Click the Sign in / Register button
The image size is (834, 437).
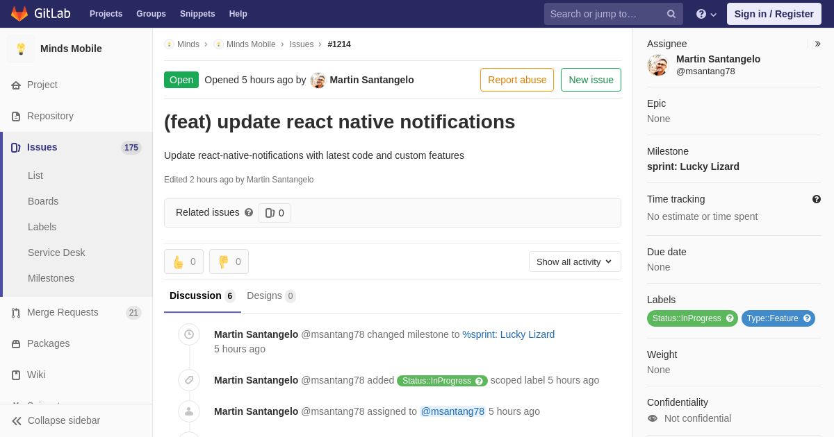pyautogui.click(x=774, y=14)
